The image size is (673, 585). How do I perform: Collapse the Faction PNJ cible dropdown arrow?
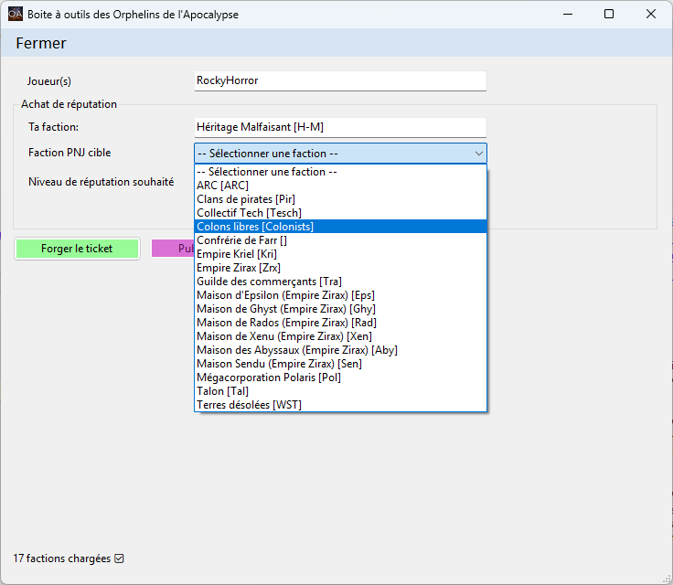(x=477, y=154)
